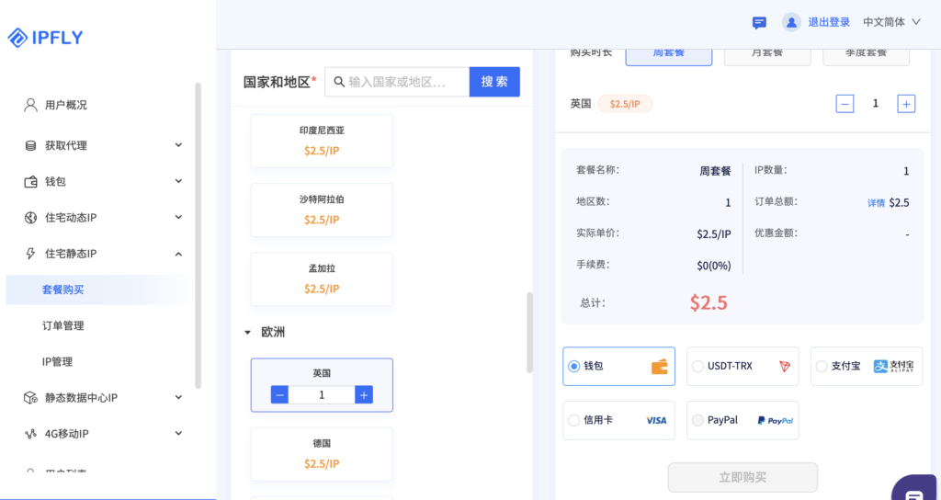Click plus on 英国 country card
The image size is (941, 500).
click(x=364, y=395)
